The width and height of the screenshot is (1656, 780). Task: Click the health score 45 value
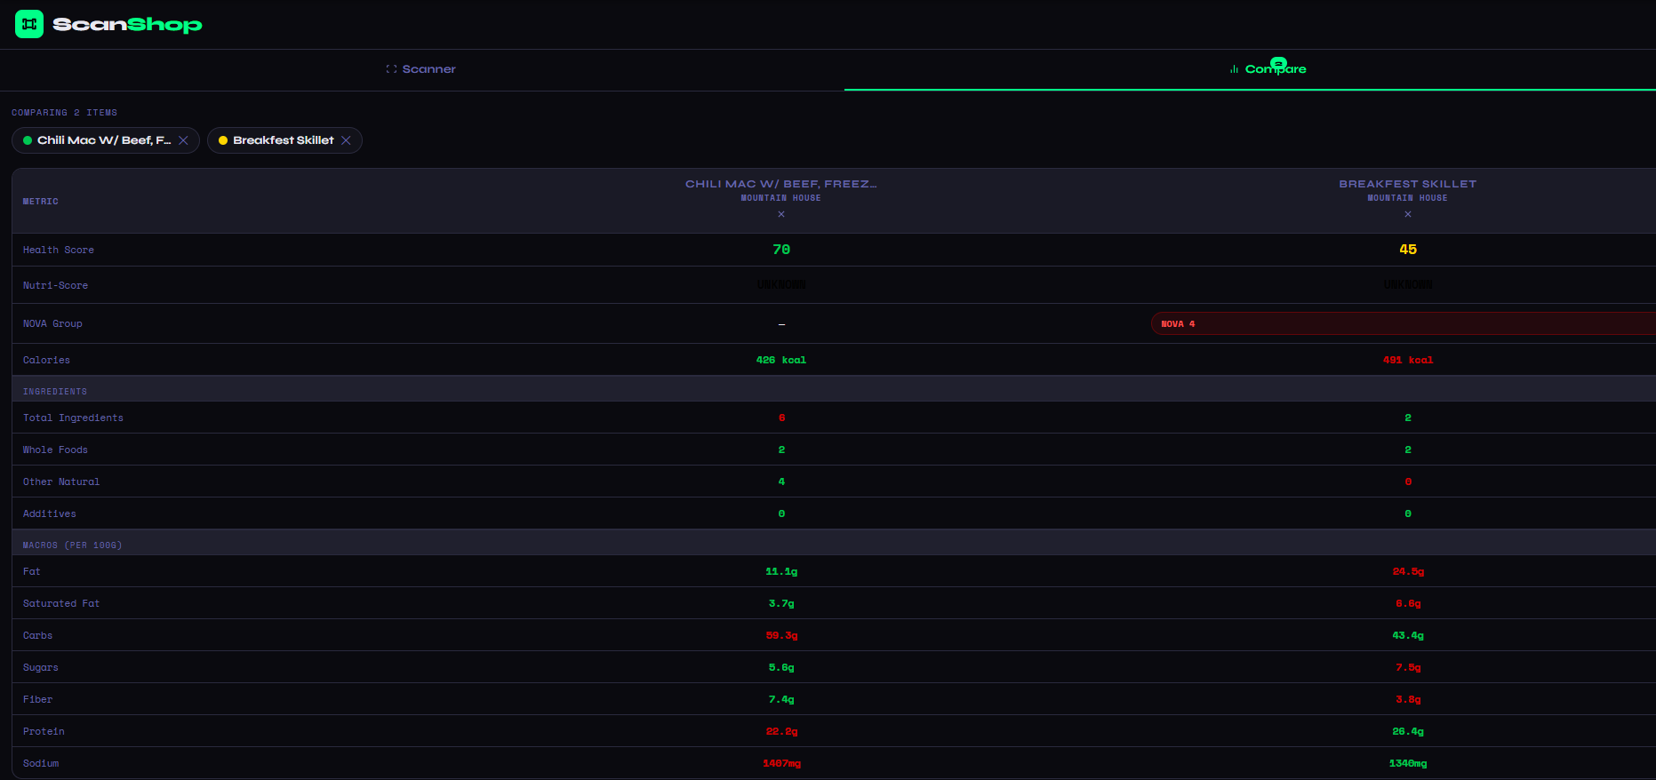(x=1407, y=250)
